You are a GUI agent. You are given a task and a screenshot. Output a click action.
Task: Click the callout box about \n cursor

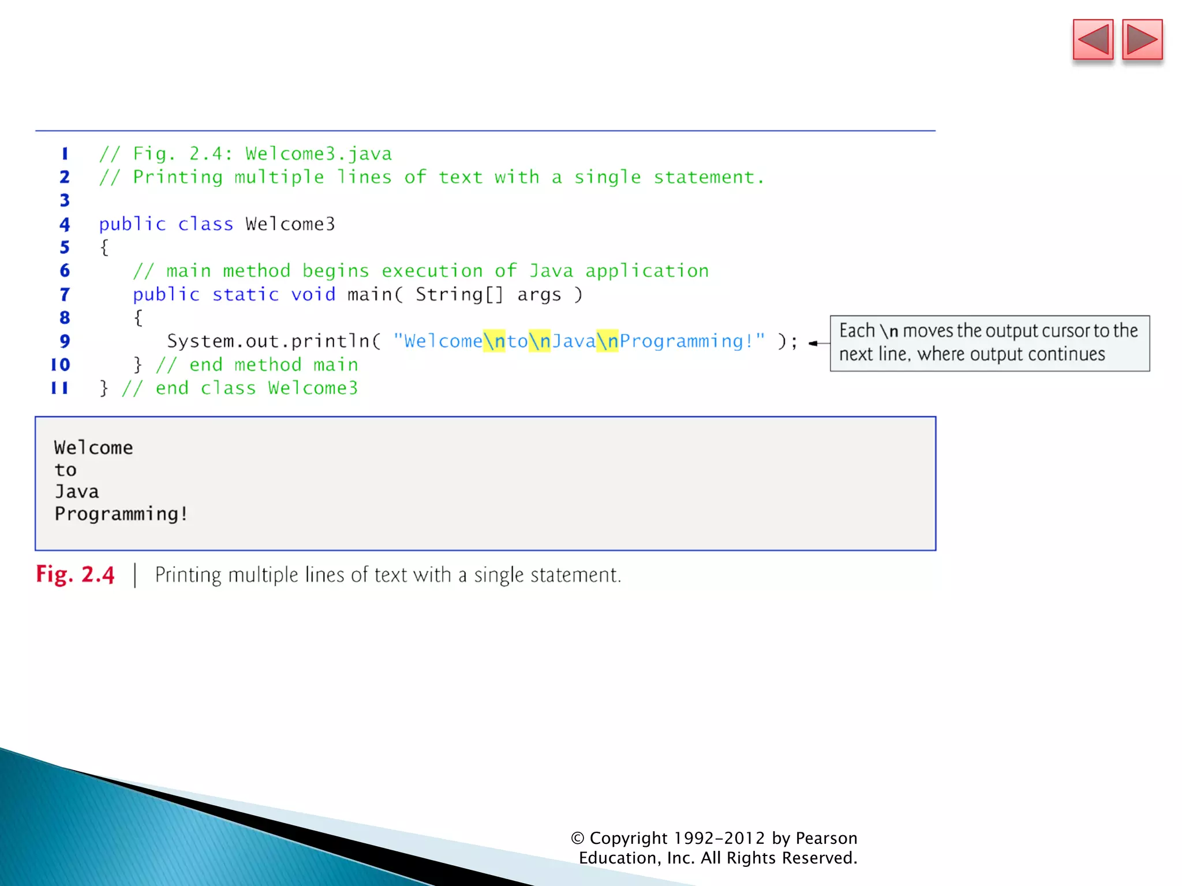(989, 343)
